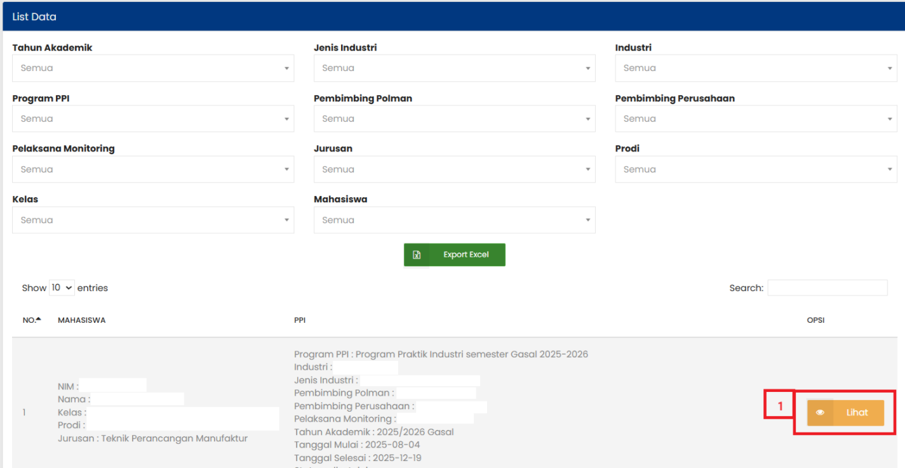Change the Show entries count selector
This screenshot has width=905, height=468.
point(62,288)
